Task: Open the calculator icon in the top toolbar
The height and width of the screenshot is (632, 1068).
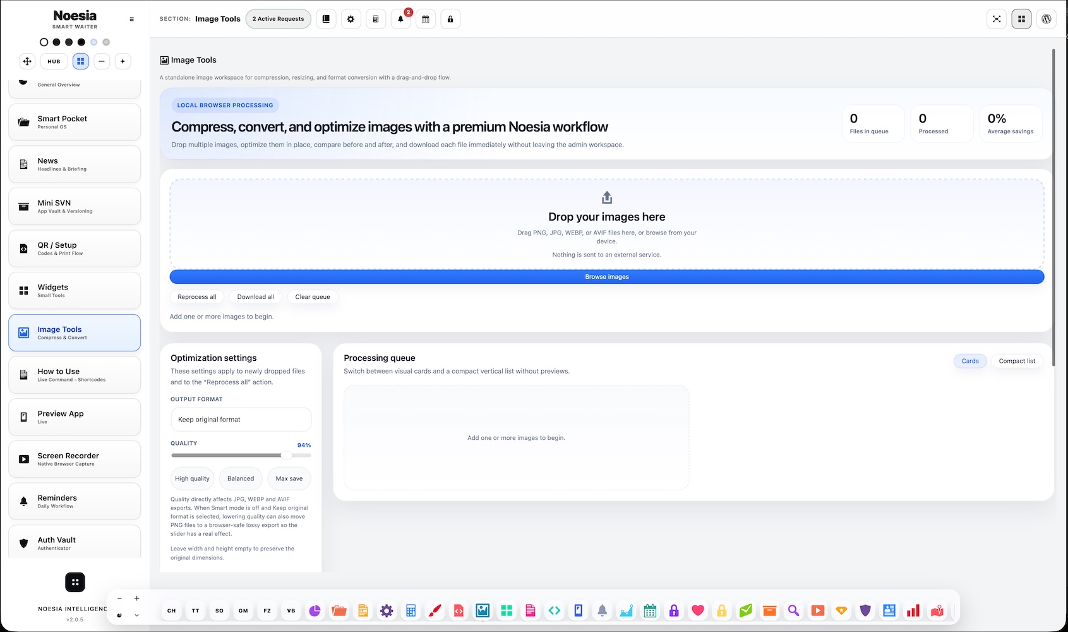Action: (x=376, y=19)
